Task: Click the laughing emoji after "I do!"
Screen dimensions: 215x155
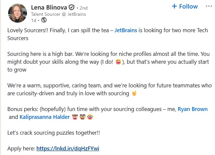Action: (x=118, y=62)
